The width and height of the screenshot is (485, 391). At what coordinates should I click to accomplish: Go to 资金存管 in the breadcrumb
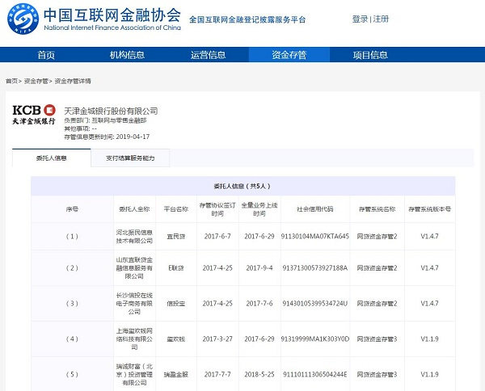coord(36,81)
